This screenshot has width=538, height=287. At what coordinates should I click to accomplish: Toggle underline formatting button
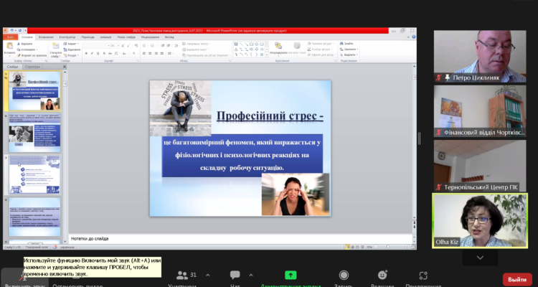(x=98, y=53)
